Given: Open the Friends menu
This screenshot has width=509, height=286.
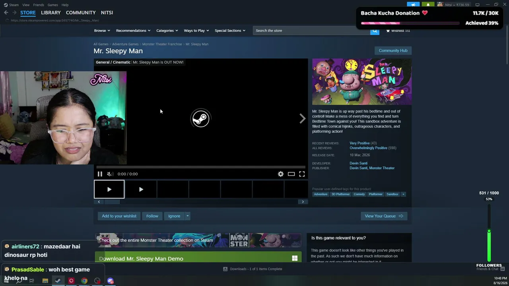Looking at the screenshot, I should pyautogui.click(x=39, y=5).
